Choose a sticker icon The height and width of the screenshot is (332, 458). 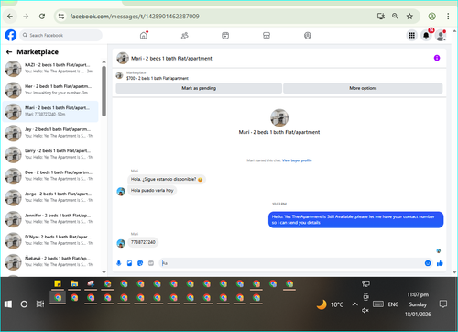coord(140,263)
